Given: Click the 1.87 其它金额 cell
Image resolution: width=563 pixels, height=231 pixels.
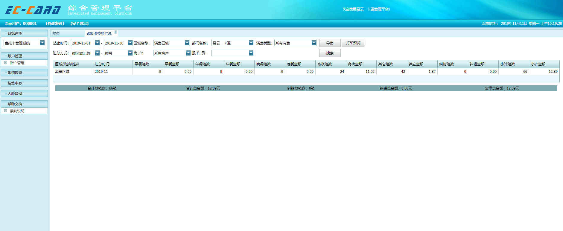Looking at the screenshot, I should coord(422,72).
